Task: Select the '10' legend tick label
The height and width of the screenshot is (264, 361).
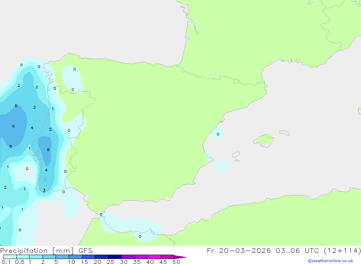Action: pos(71,262)
